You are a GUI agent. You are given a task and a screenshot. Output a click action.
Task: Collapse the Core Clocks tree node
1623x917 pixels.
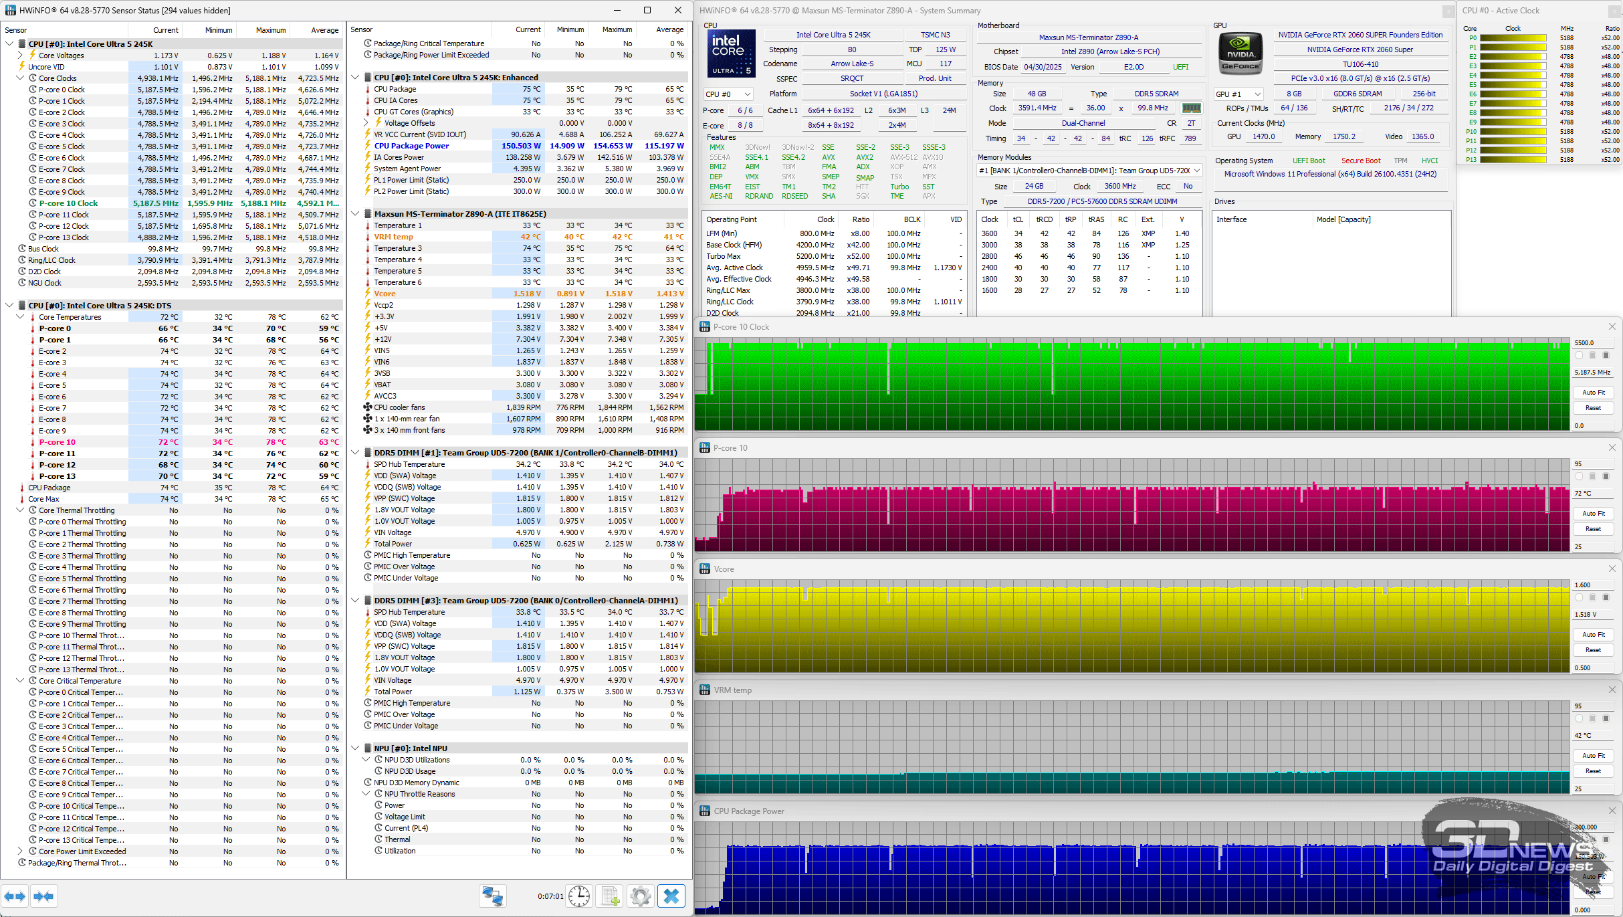(x=20, y=78)
